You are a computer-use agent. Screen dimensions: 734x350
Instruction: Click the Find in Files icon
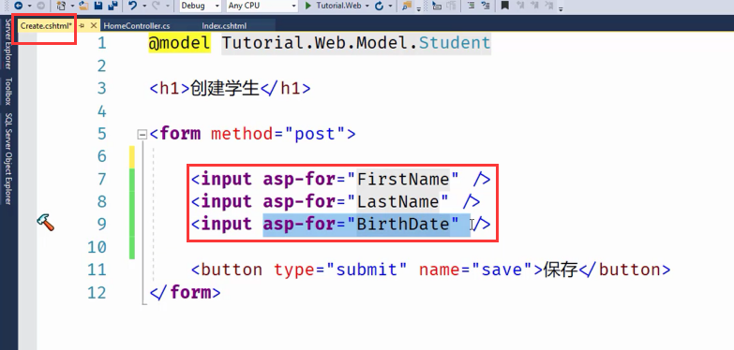point(406,6)
